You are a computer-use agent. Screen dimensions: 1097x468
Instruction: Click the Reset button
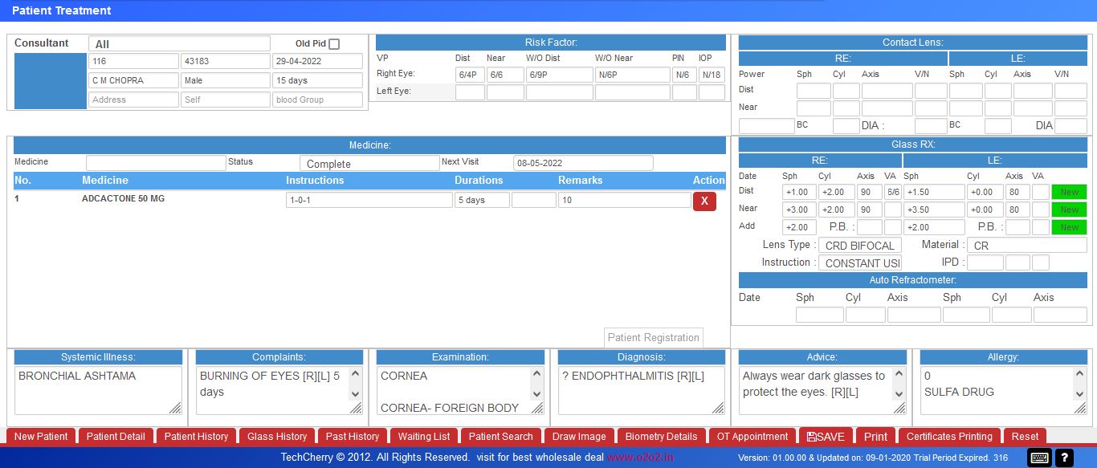pyautogui.click(x=1025, y=436)
